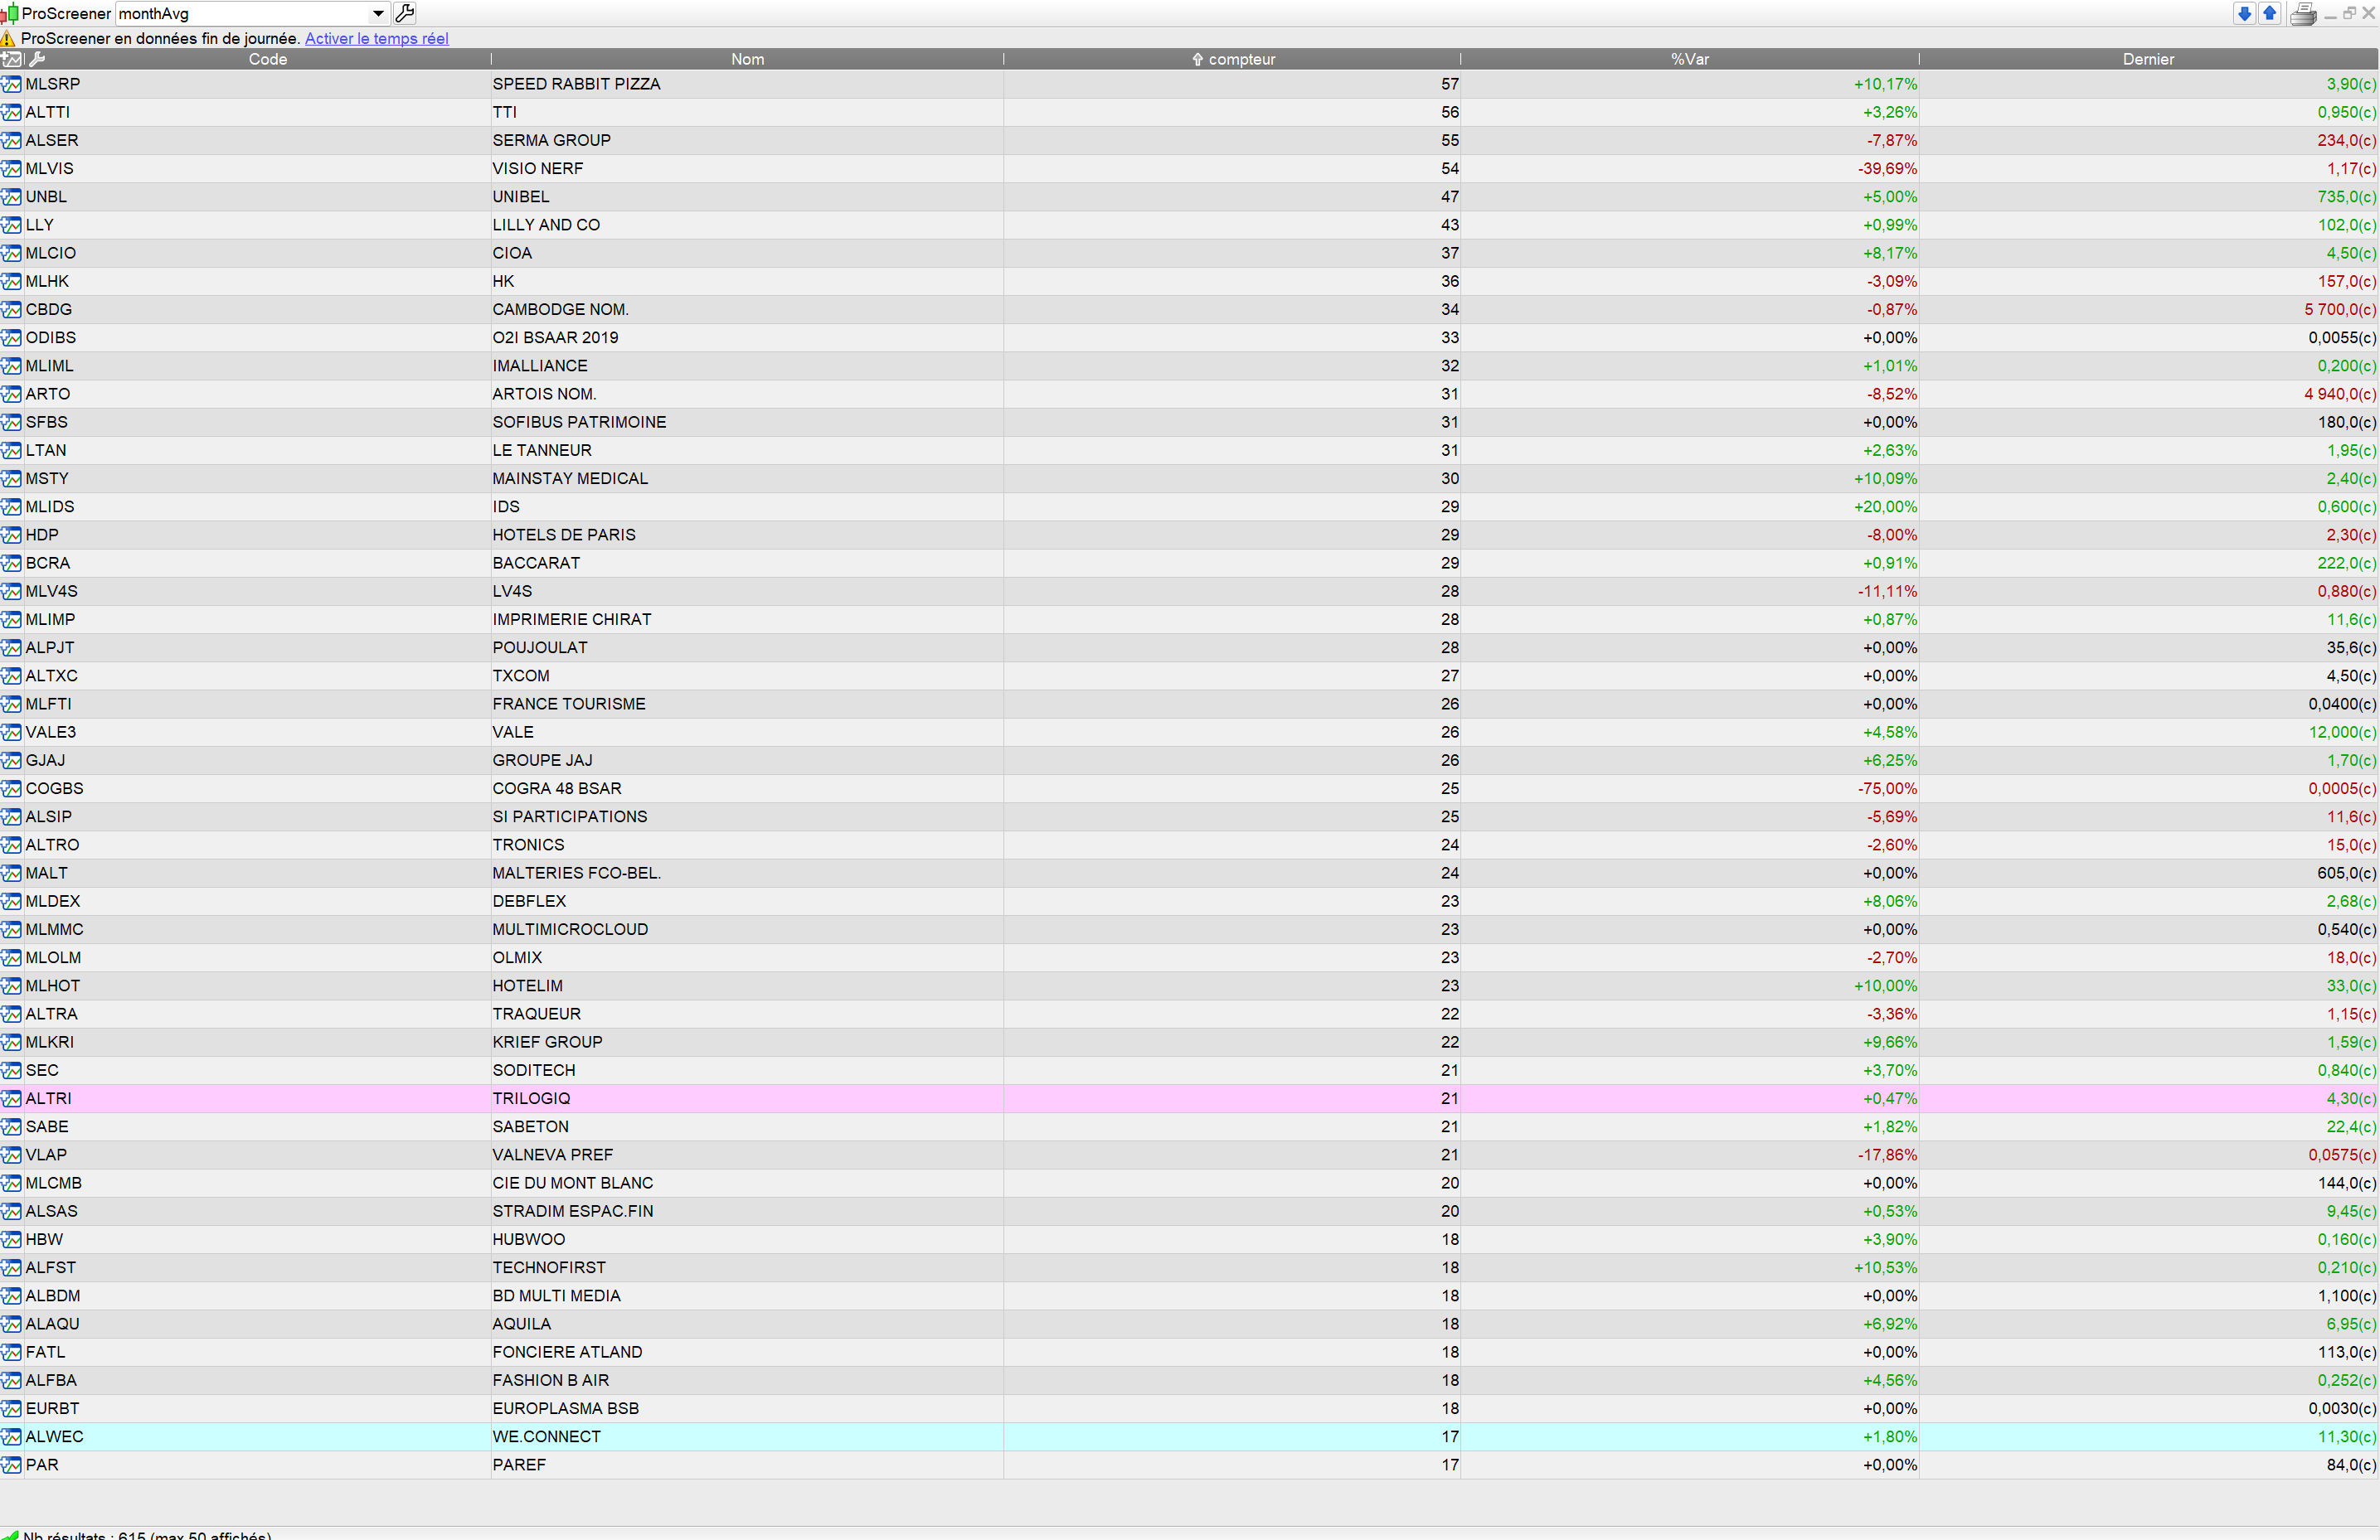Restore the ProScreener window size button

2349,13
